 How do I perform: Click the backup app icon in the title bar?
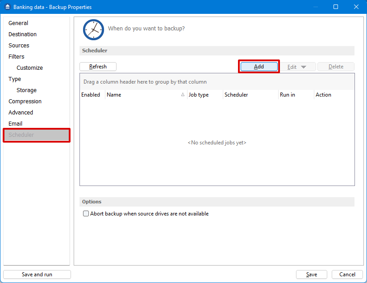pos(7,7)
